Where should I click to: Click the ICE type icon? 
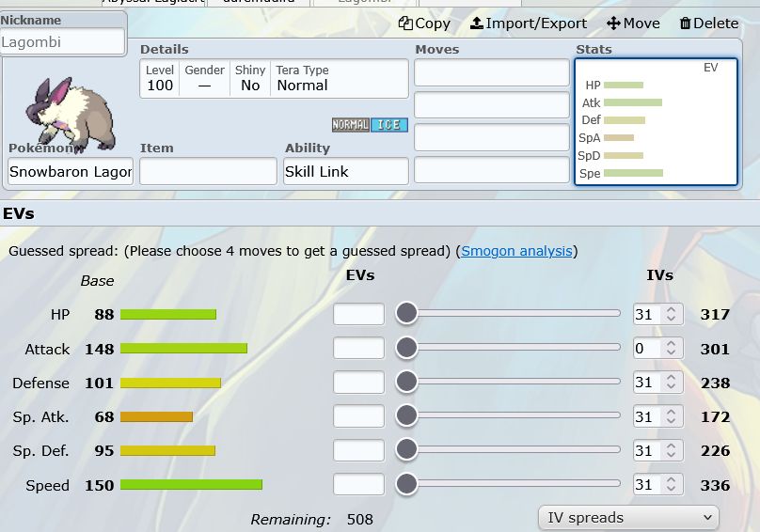tap(389, 125)
